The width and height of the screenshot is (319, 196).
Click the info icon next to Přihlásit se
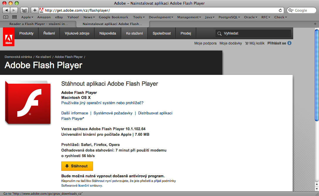pyautogui.click(x=289, y=43)
